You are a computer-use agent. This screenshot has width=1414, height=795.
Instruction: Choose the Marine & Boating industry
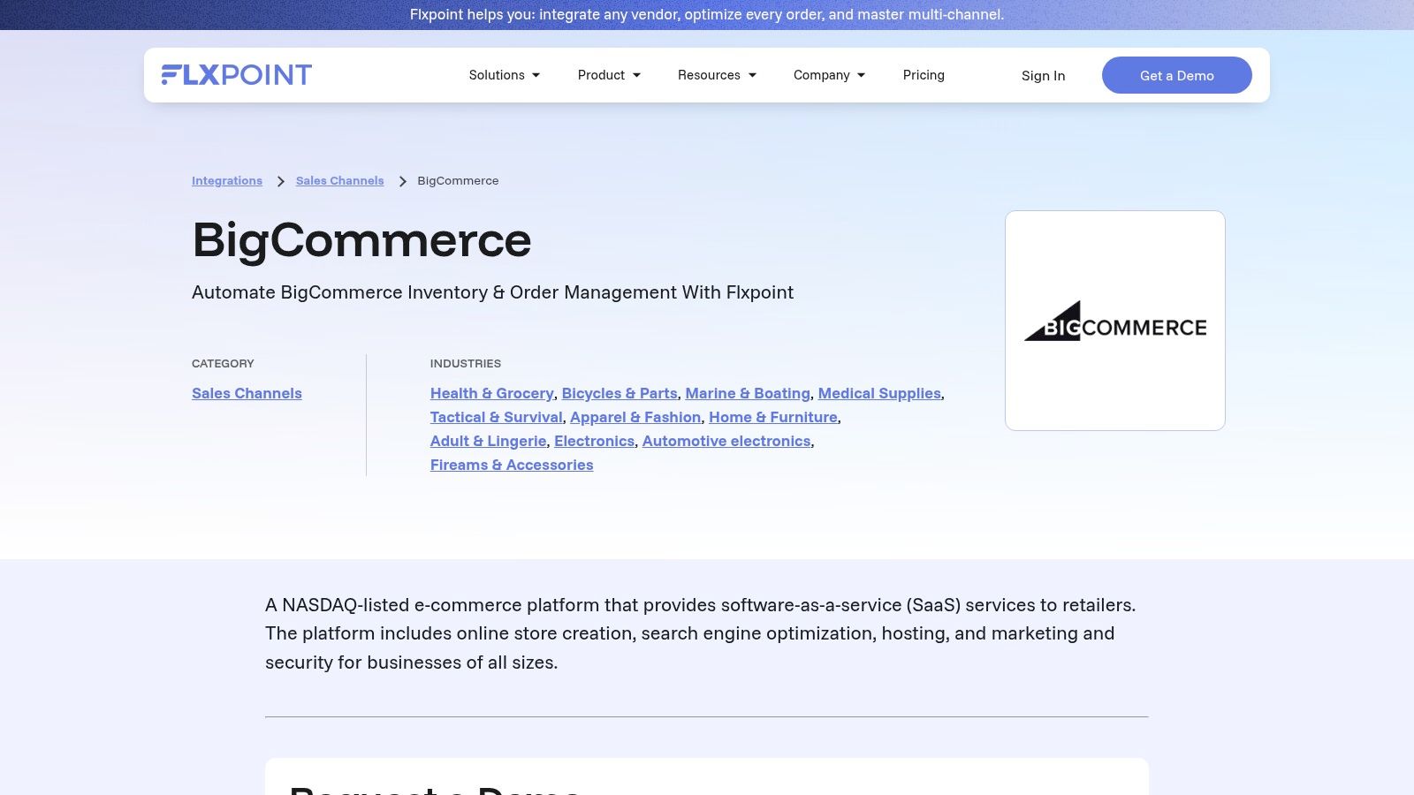coord(747,394)
